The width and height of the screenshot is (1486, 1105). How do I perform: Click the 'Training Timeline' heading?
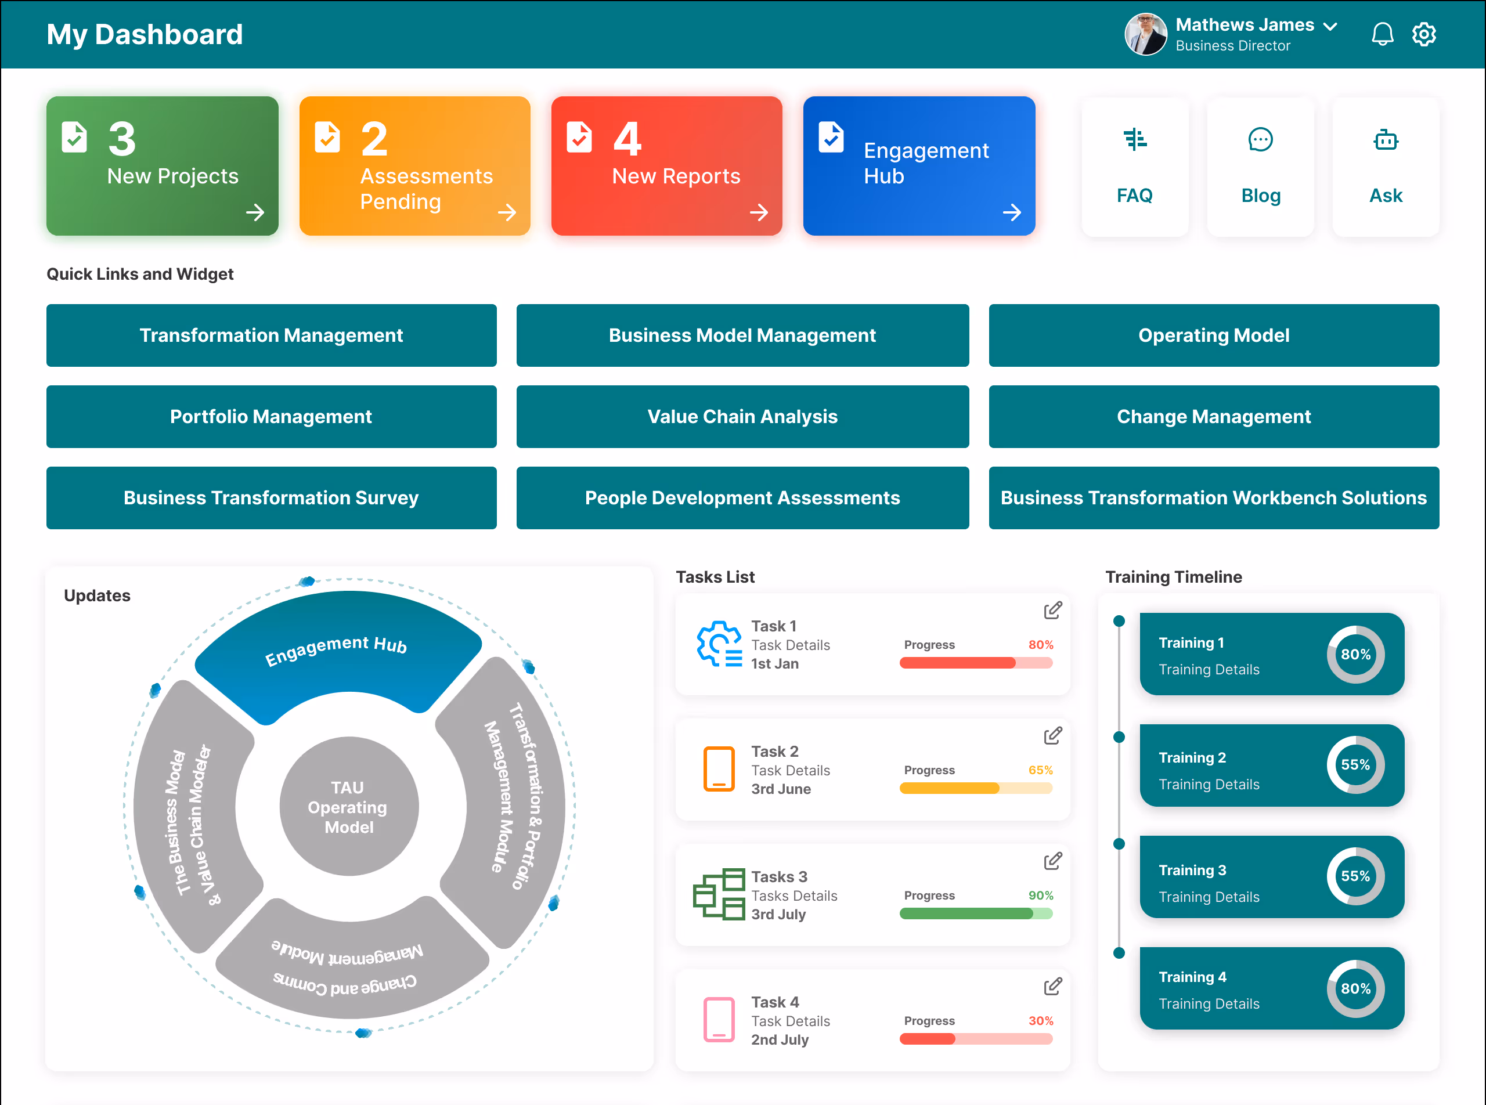click(1174, 576)
